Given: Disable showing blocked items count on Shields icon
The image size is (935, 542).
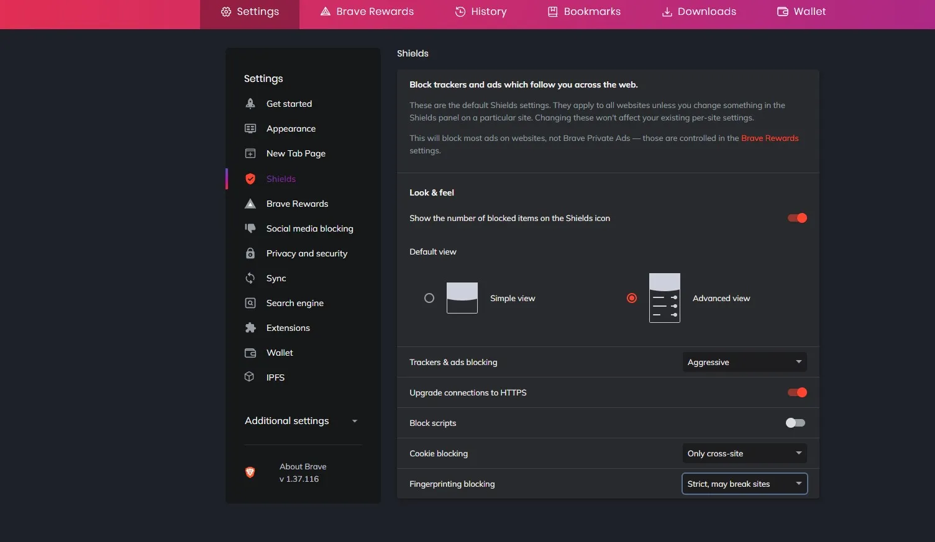Looking at the screenshot, I should click(x=797, y=218).
